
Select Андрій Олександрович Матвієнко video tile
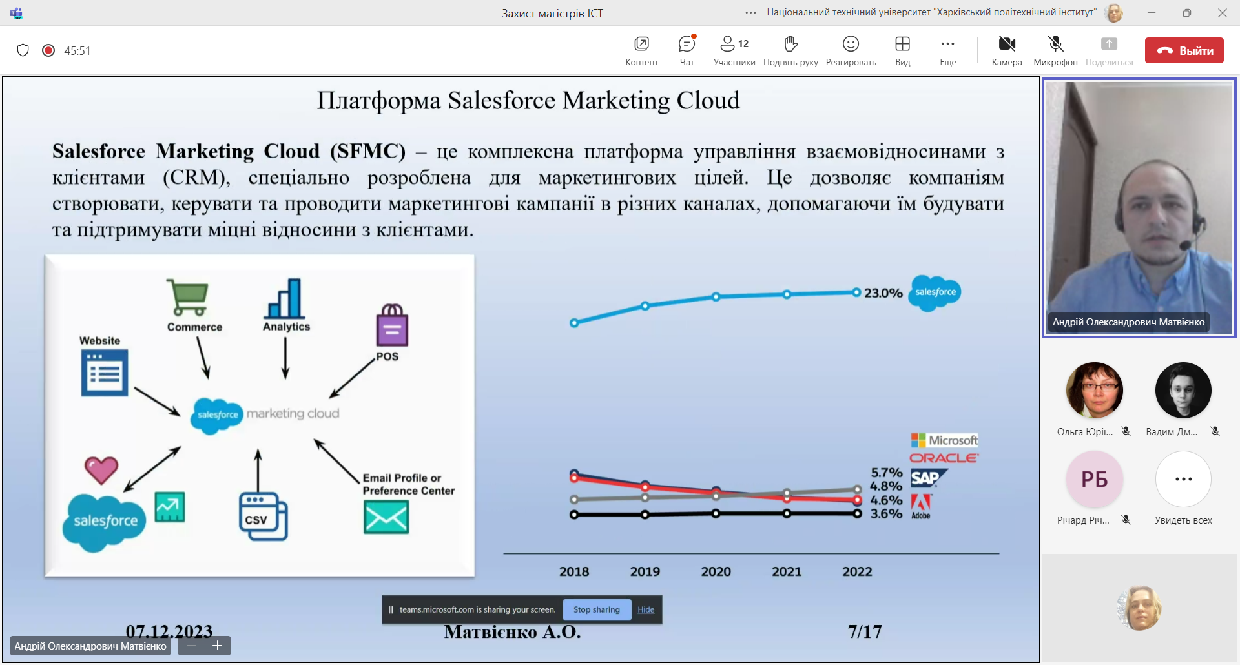pyautogui.click(x=1139, y=208)
